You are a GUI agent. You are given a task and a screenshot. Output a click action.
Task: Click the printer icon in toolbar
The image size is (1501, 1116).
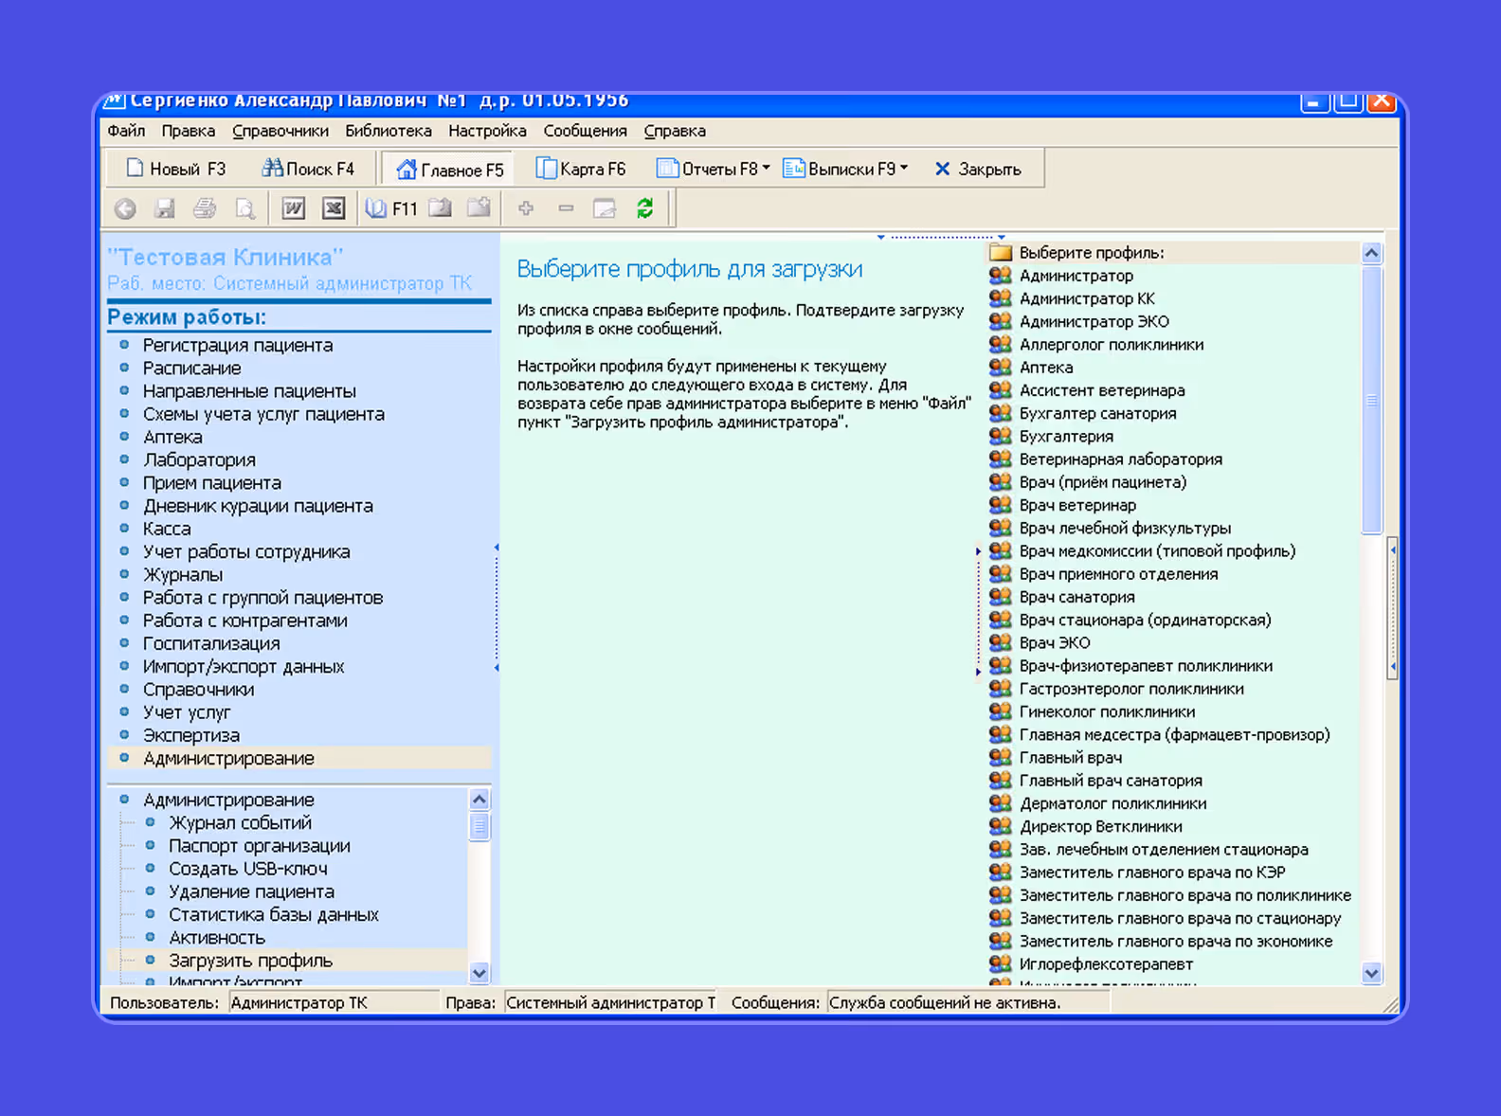click(x=205, y=208)
